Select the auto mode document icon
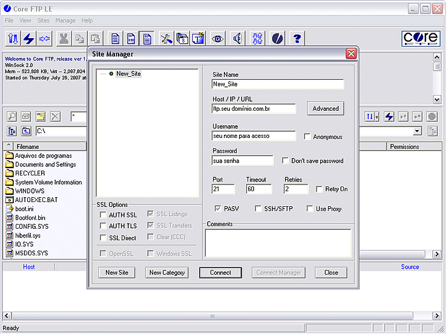This screenshot has height=334, width=446. tap(147, 38)
